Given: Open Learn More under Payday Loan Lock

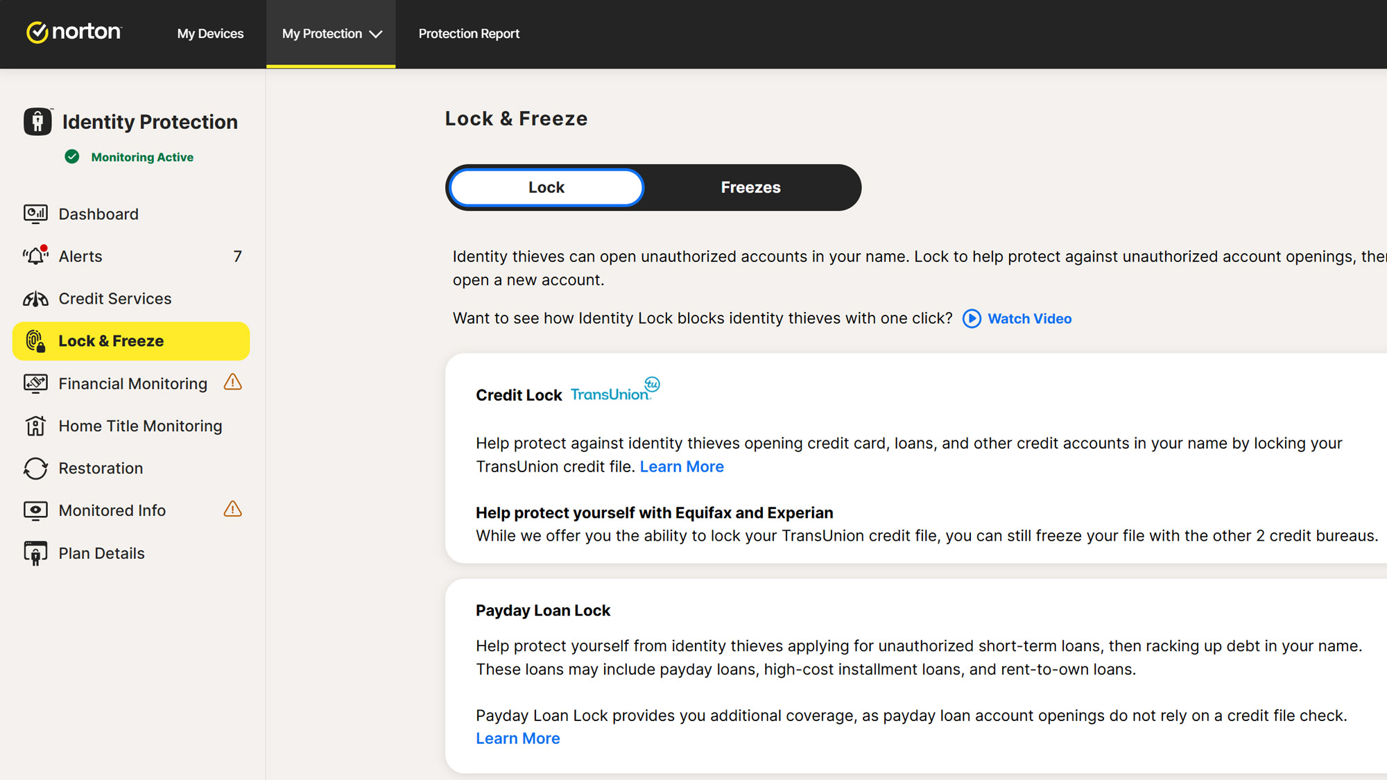Looking at the screenshot, I should 517,738.
